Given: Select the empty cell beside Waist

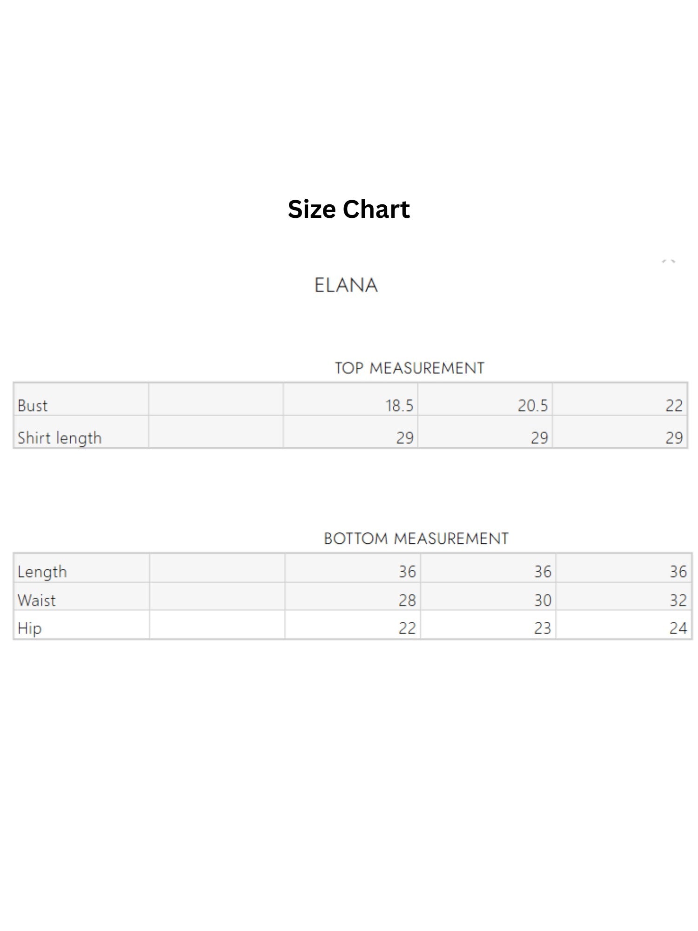Looking at the screenshot, I should point(217,596).
